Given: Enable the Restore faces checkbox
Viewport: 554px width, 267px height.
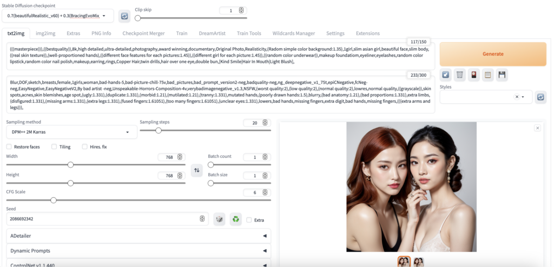Looking at the screenshot, I should (x=9, y=146).
